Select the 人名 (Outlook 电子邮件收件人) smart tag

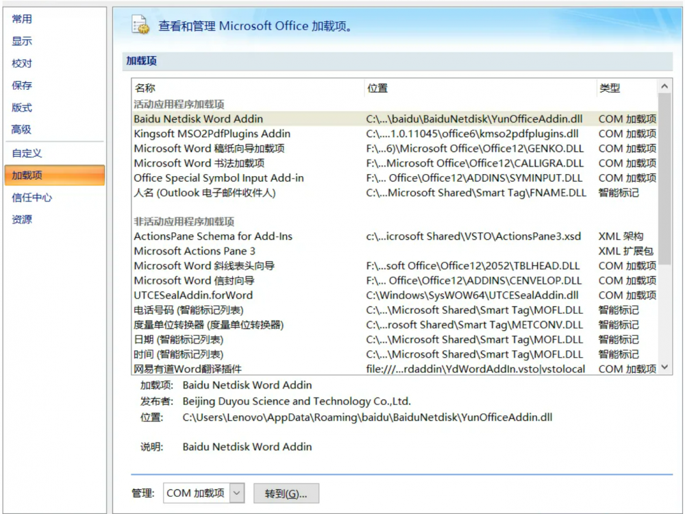tap(395, 193)
